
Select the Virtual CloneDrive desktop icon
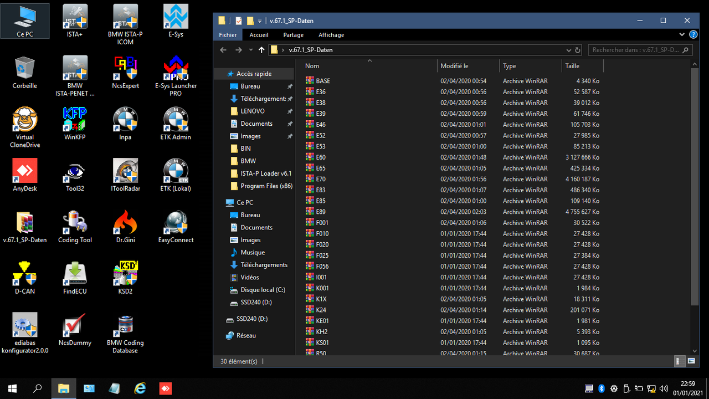(25, 127)
